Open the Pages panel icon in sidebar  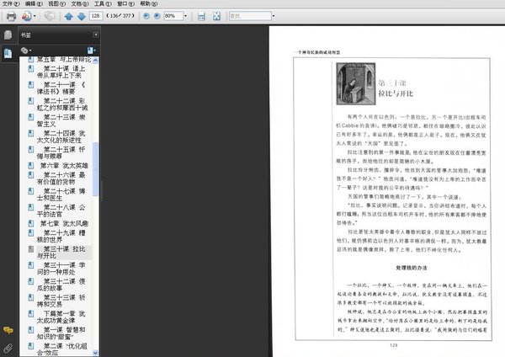pos(8,35)
